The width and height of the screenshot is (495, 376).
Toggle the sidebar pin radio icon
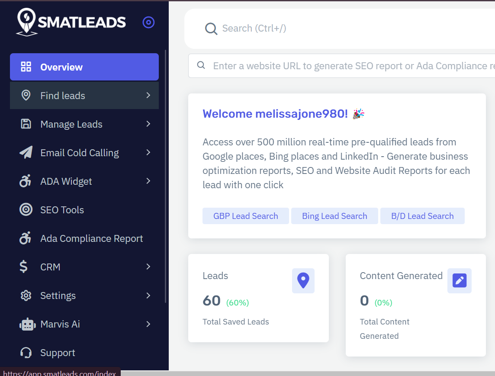pos(148,22)
